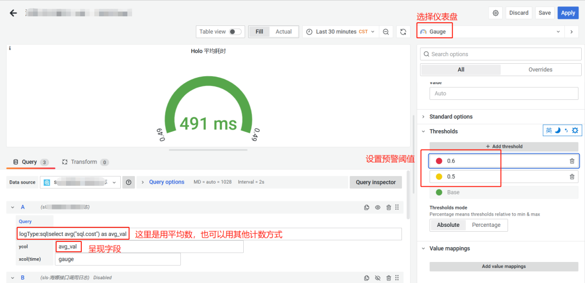Open IME settings gear icon
Image resolution: width=585 pixels, height=283 pixels.
coord(575,130)
